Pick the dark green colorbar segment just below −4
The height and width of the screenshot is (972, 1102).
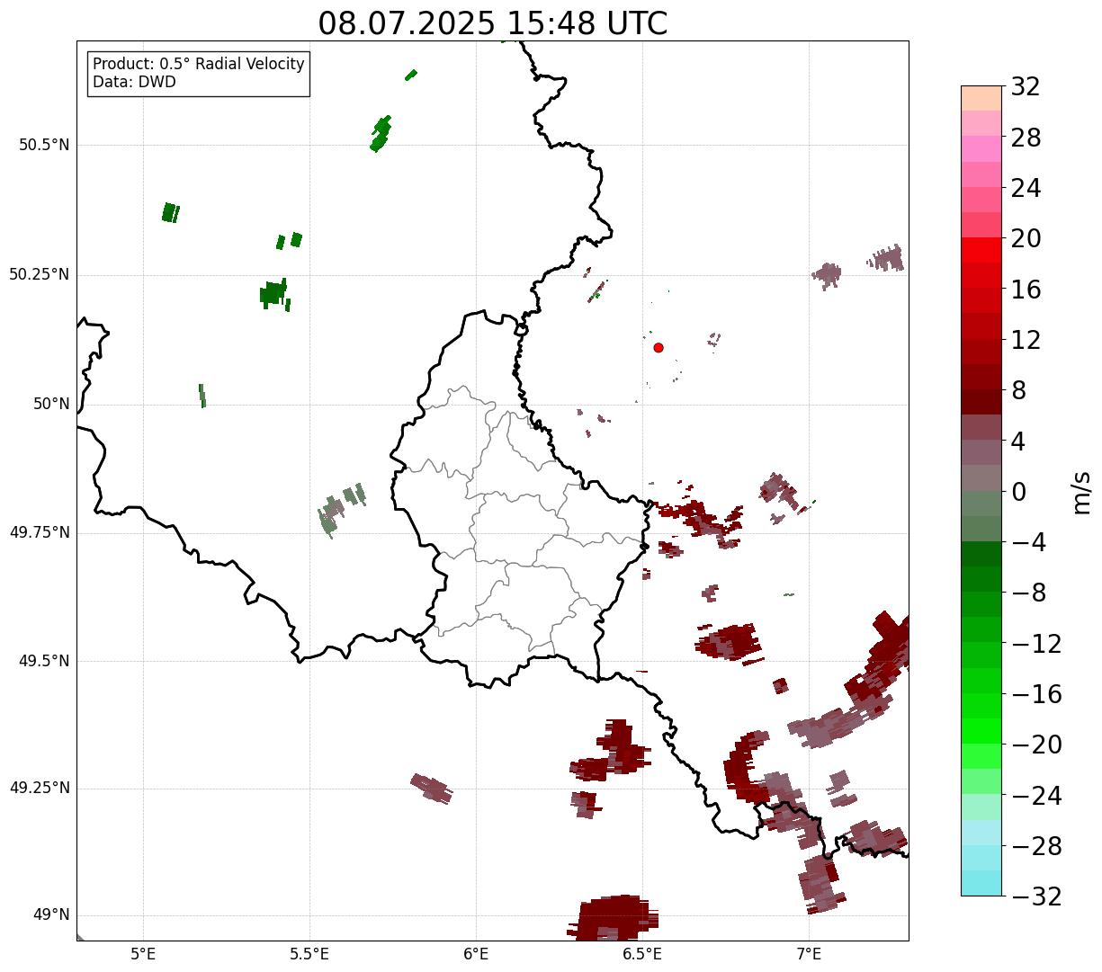(981, 554)
